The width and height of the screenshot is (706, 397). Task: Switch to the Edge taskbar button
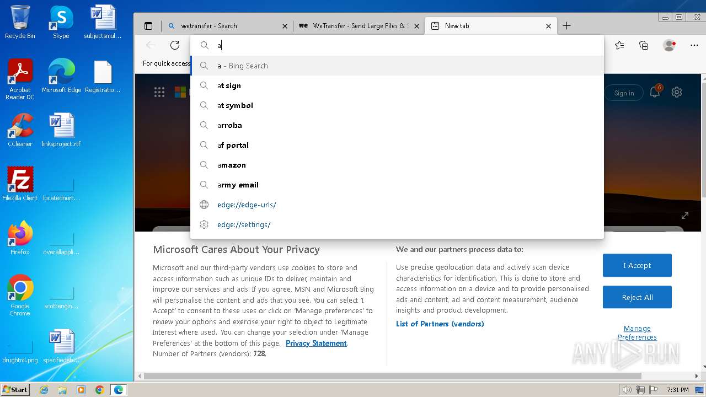point(119,390)
